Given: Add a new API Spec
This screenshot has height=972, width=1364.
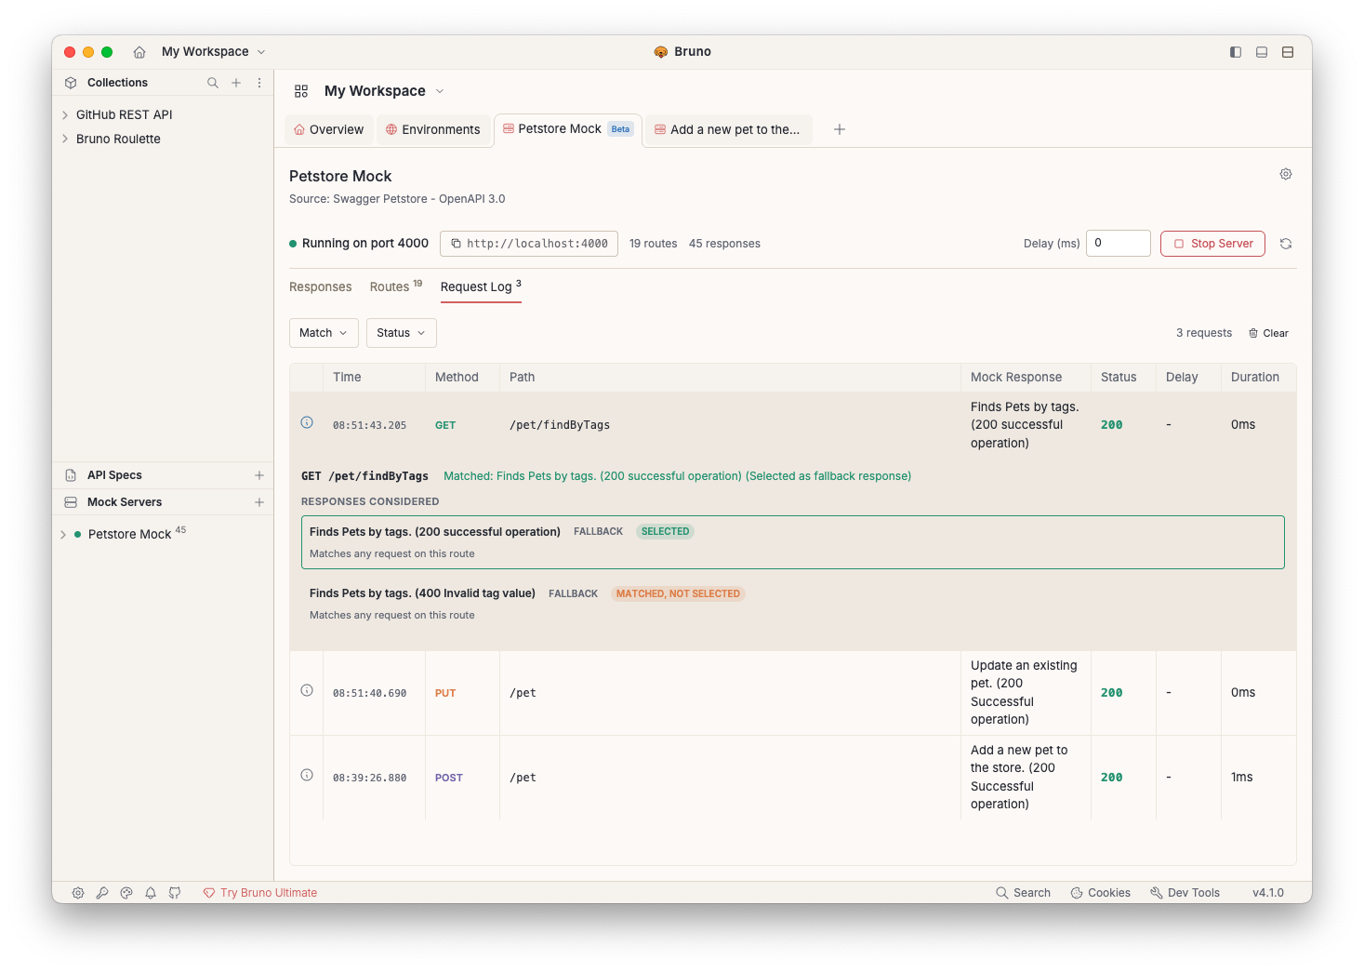Looking at the screenshot, I should pyautogui.click(x=259, y=475).
